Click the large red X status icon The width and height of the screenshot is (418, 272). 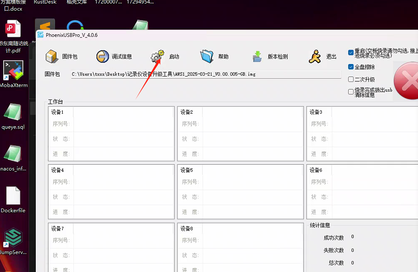pyautogui.click(x=406, y=81)
